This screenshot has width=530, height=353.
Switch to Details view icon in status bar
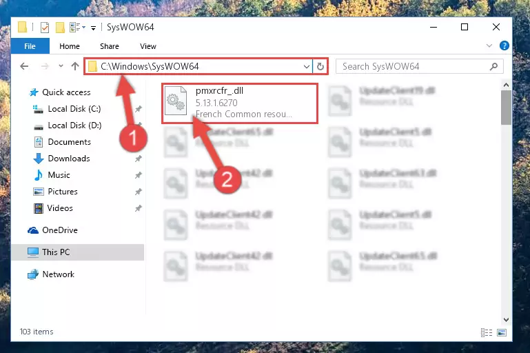pyautogui.click(x=487, y=333)
